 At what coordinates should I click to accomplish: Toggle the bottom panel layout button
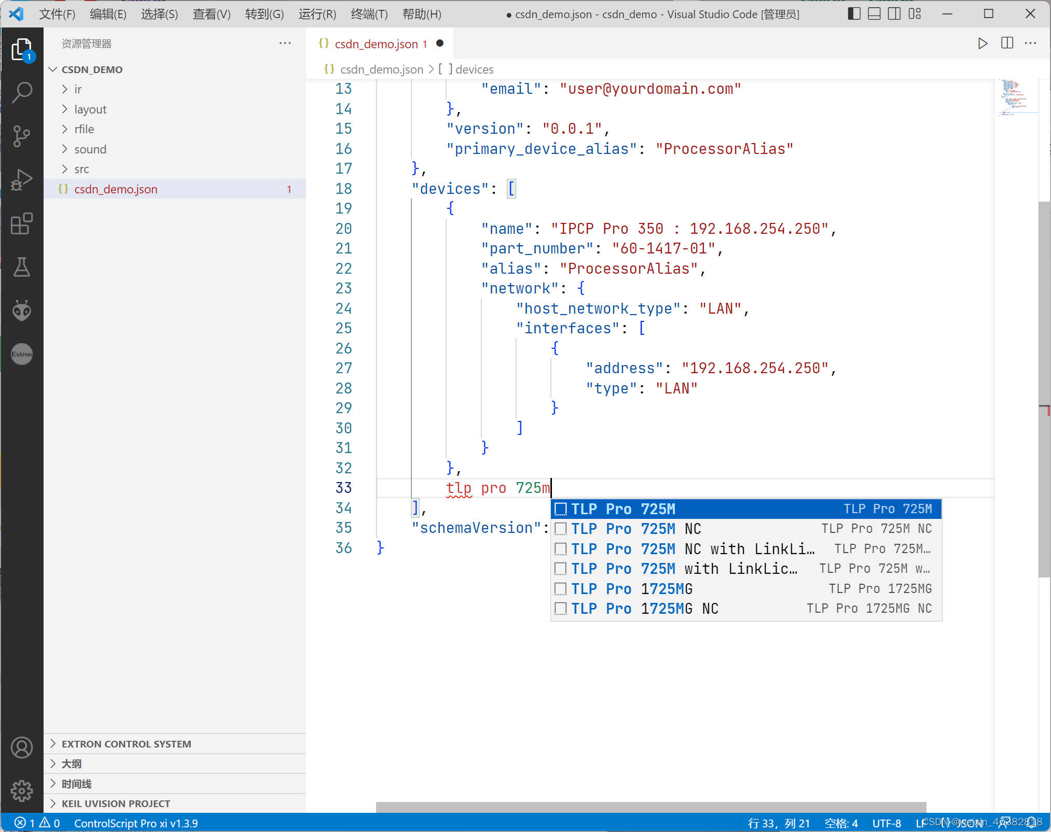(x=874, y=14)
